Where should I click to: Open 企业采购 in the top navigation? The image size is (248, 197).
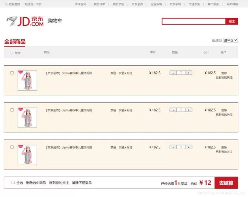coord(156,4)
